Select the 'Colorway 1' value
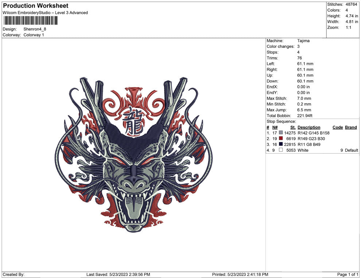 coord(34,35)
